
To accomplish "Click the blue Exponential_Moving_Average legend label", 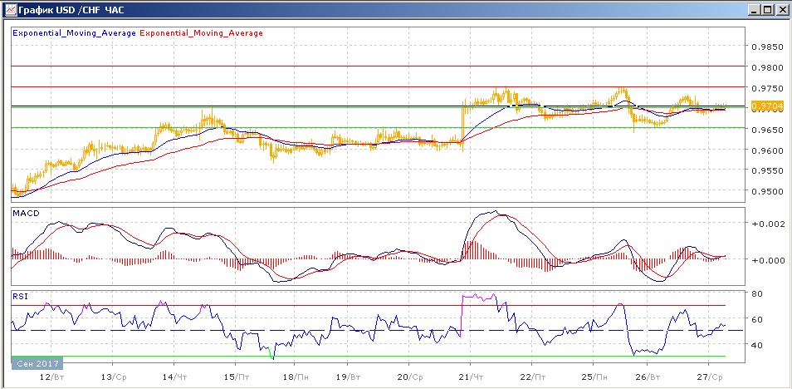I will coord(74,33).
